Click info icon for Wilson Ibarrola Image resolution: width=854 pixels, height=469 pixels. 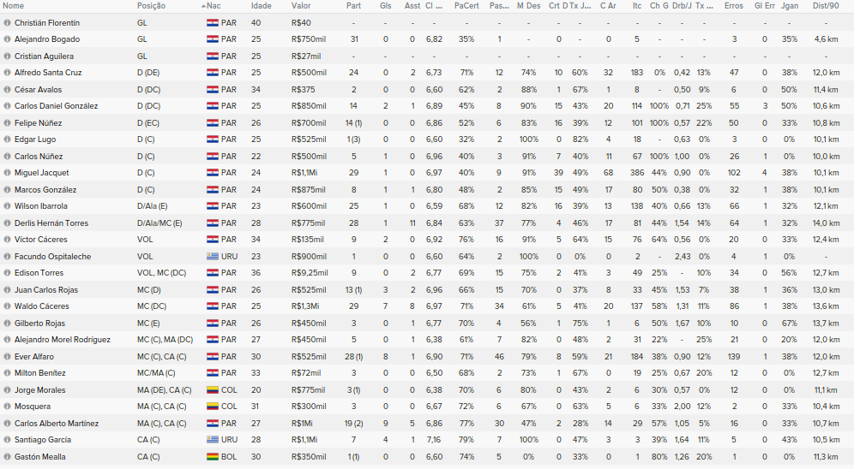[7, 206]
